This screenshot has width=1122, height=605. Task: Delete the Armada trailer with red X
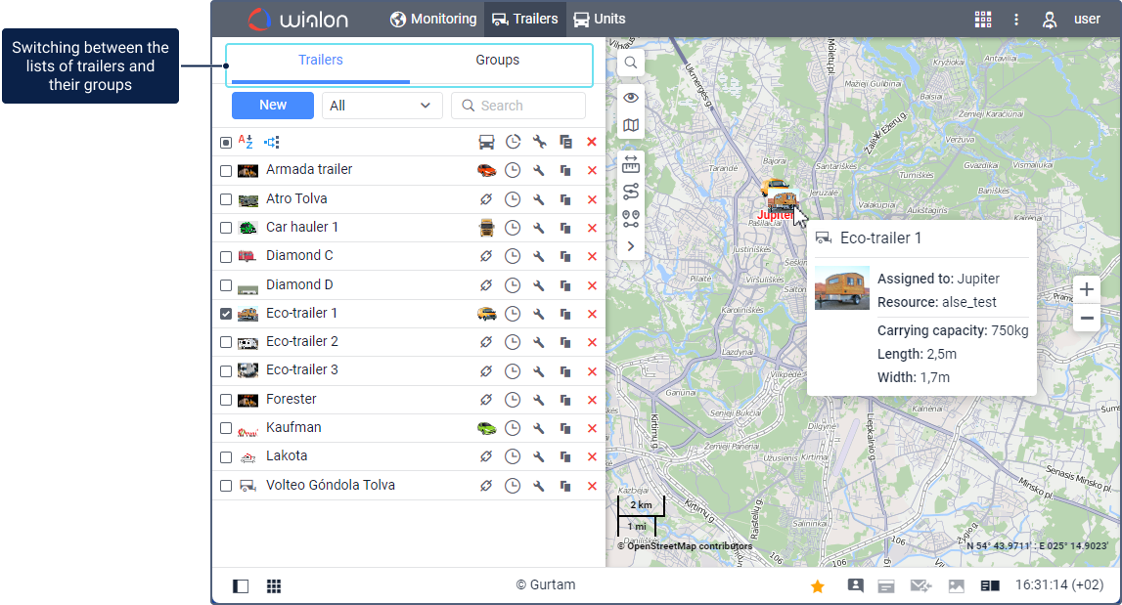click(x=592, y=170)
